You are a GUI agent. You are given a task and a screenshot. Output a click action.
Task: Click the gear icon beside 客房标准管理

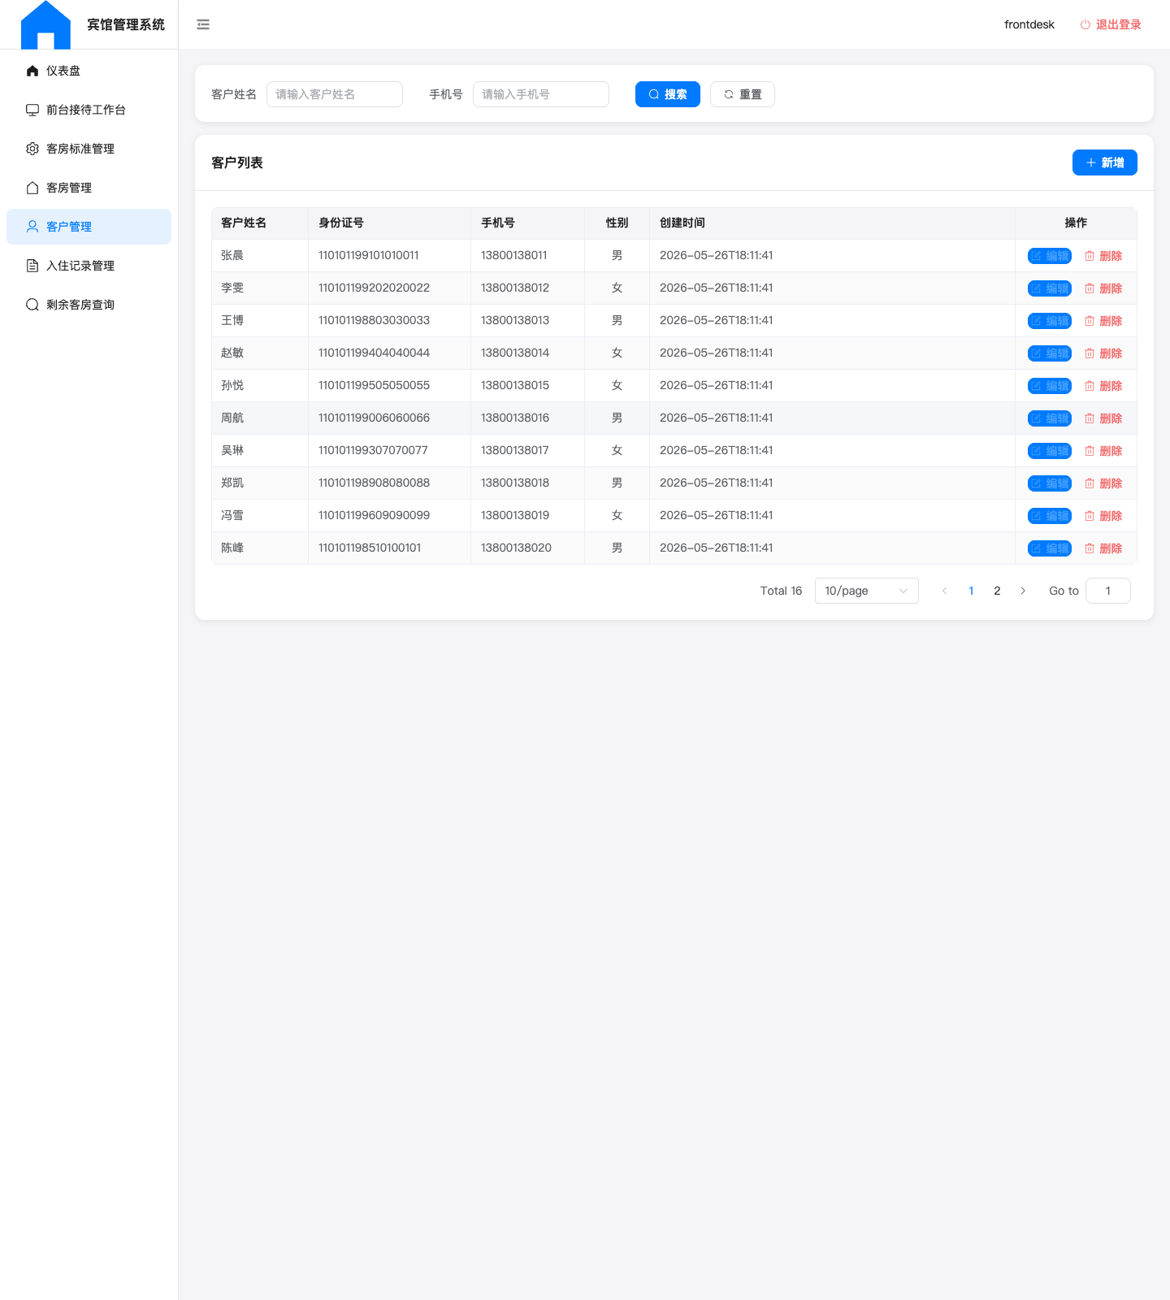click(32, 149)
